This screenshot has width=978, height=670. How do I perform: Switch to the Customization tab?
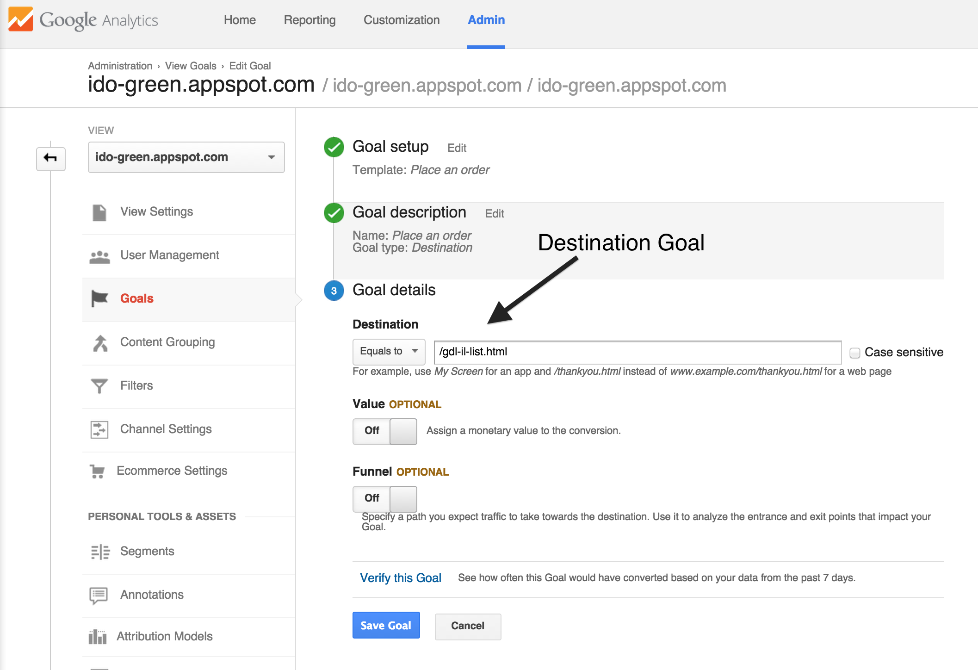(x=401, y=20)
